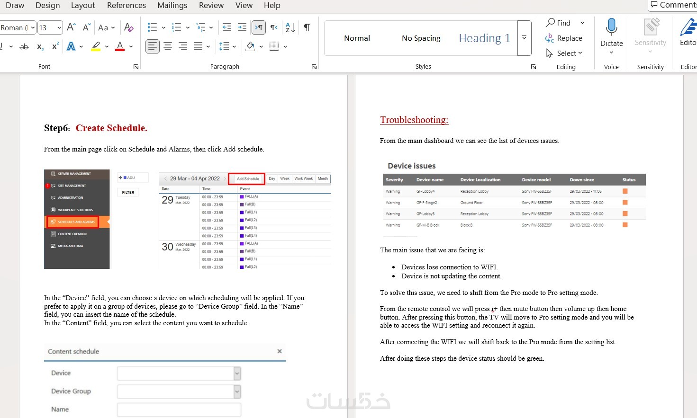The width and height of the screenshot is (697, 418).
Task: Increase paragraph indent
Action: coord(242,27)
